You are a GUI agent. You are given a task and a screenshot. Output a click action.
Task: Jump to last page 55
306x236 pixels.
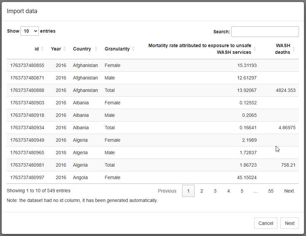pos(271,191)
